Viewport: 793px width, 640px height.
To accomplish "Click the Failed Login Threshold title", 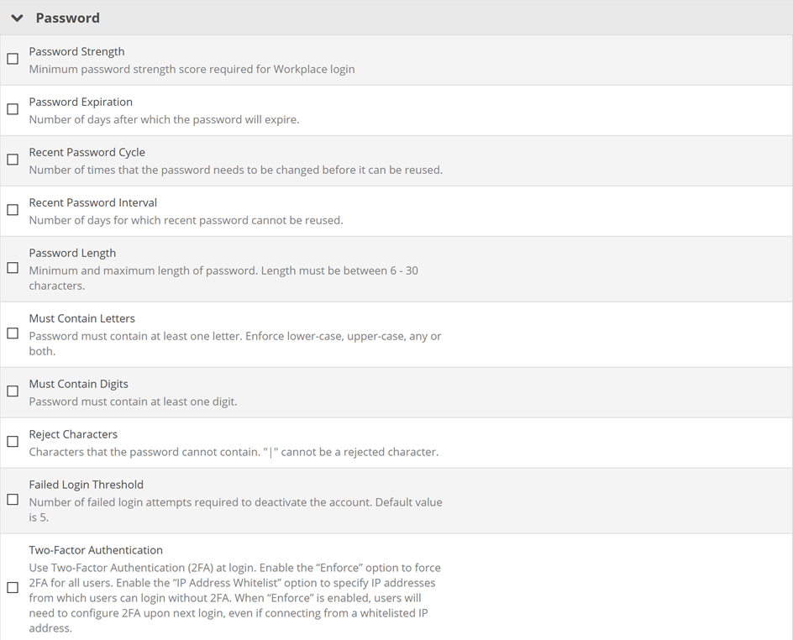I will pyautogui.click(x=86, y=485).
